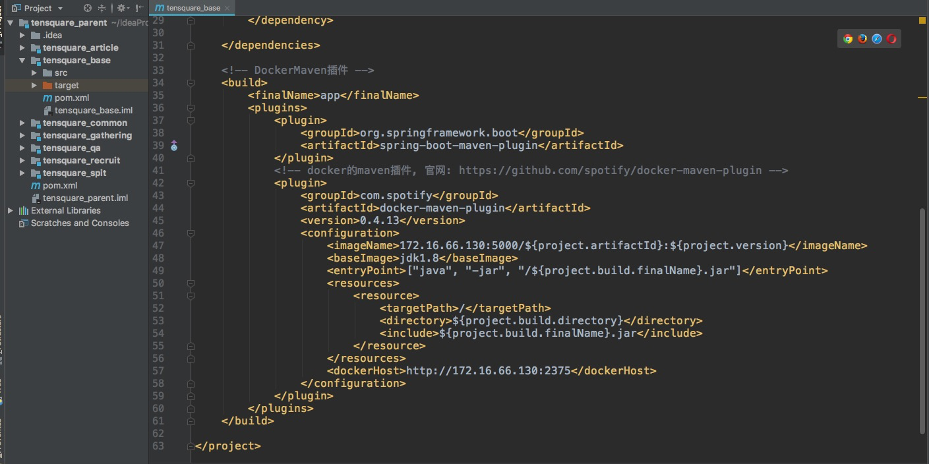Fold the docker plugin tag on line 42
Viewport: 929px width, 464px height.
pos(191,183)
